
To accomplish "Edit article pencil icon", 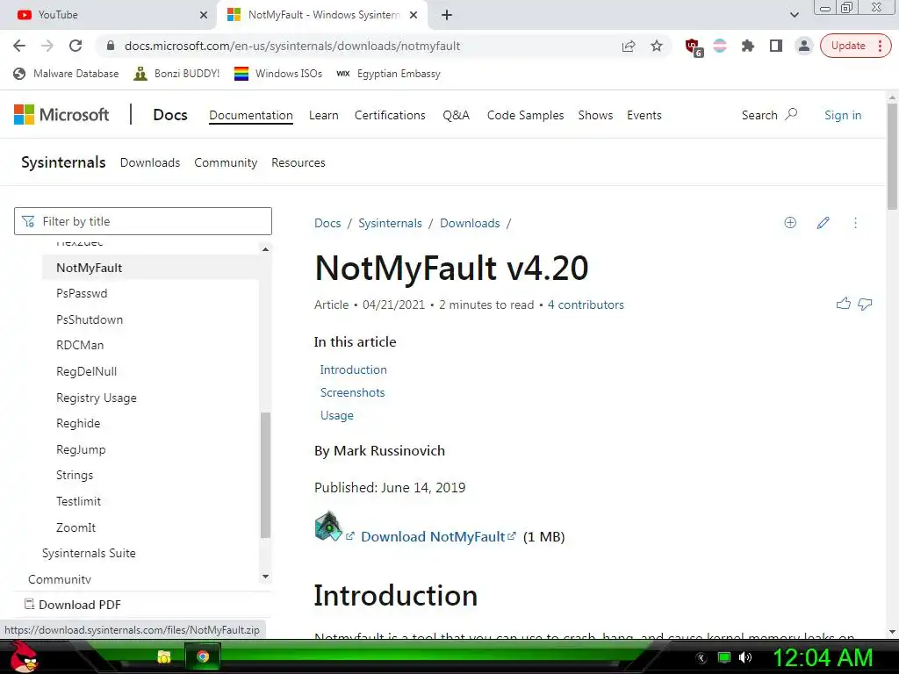I will (823, 223).
